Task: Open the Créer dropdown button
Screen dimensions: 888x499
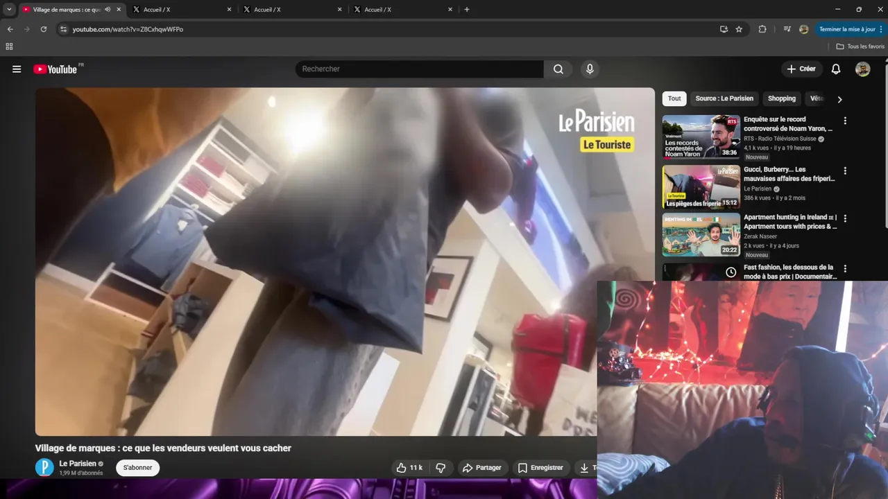Action: tap(801, 69)
